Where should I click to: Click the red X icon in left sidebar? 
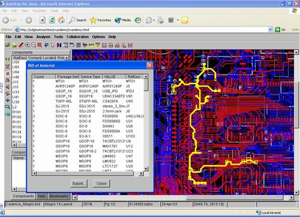click(x=8, y=73)
